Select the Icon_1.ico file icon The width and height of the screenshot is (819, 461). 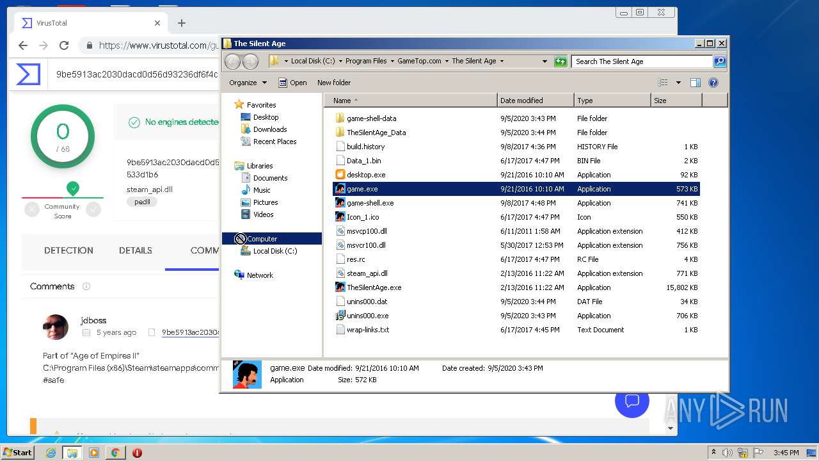[340, 217]
